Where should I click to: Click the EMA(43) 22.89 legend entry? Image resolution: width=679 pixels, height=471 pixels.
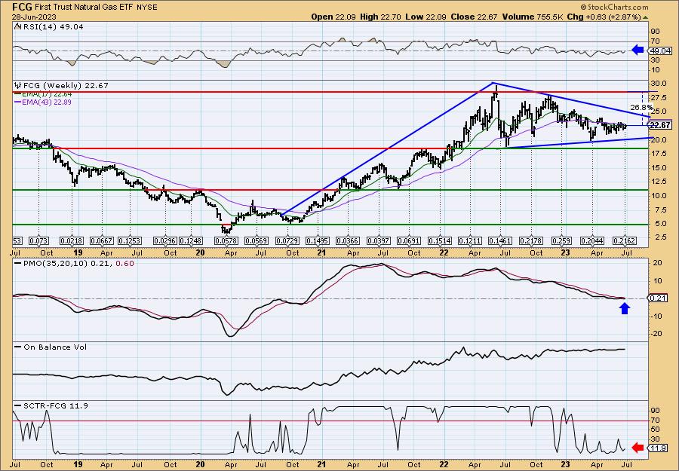(42, 102)
